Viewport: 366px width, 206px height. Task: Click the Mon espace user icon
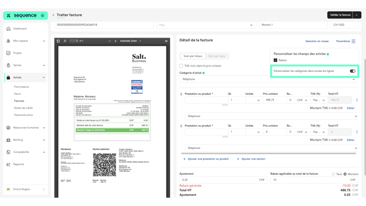[x=9, y=41]
